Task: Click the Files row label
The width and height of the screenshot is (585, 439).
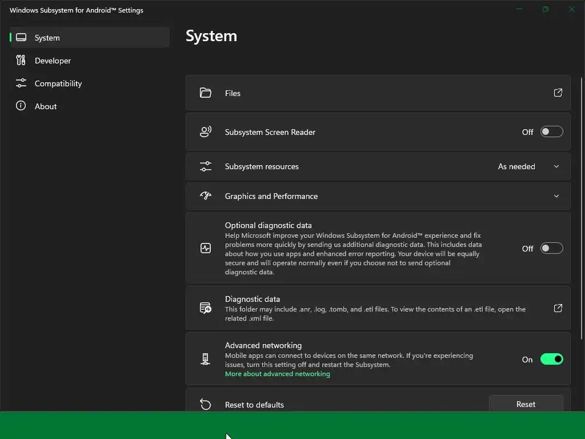Action: (233, 93)
